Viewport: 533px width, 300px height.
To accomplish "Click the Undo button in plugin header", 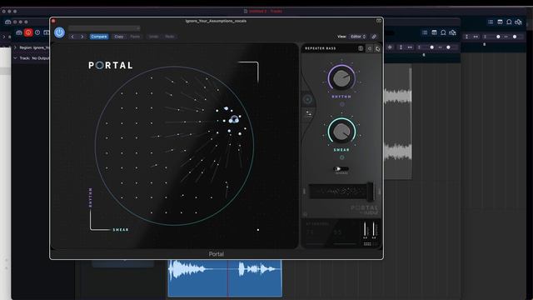I will click(x=153, y=37).
